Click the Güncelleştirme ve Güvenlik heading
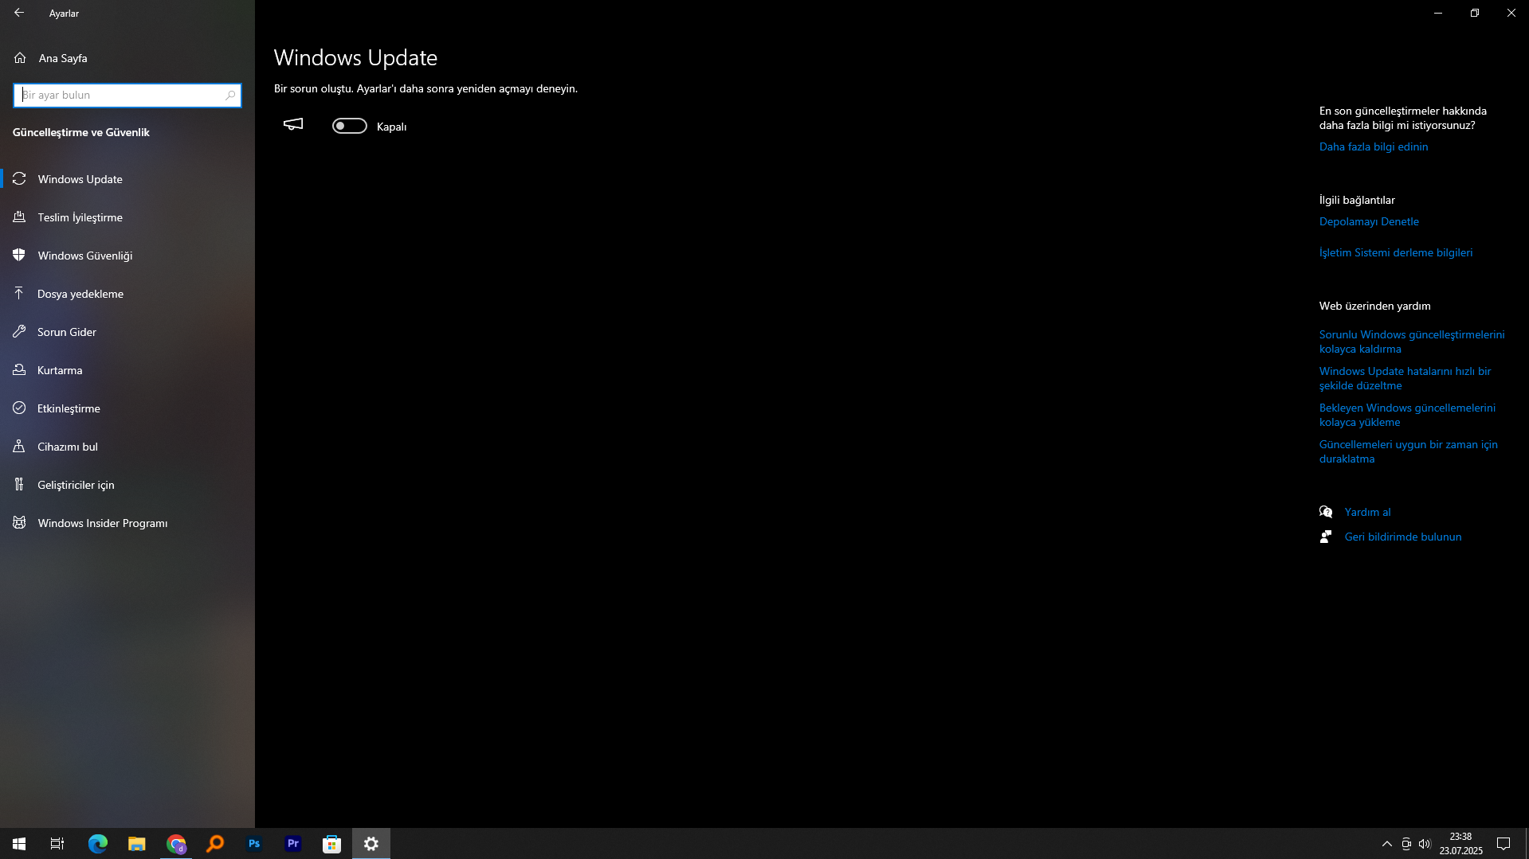The image size is (1529, 859). (81, 132)
